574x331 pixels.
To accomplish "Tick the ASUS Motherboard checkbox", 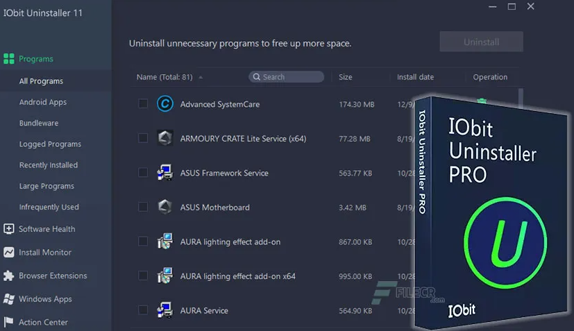I will [x=143, y=207].
